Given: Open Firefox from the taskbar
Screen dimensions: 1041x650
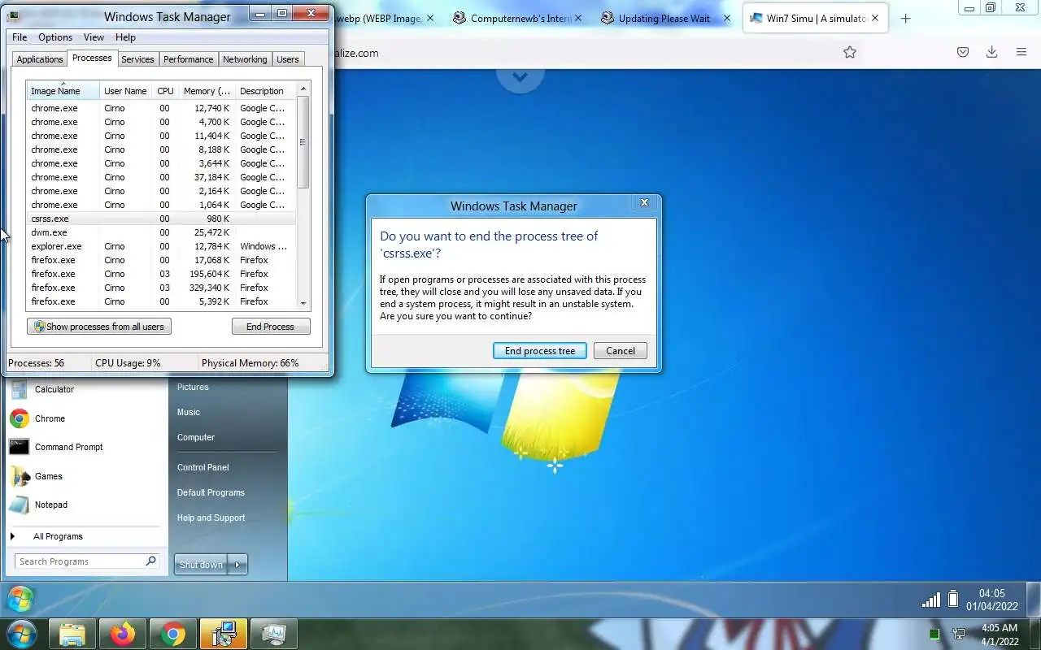Looking at the screenshot, I should click(123, 634).
